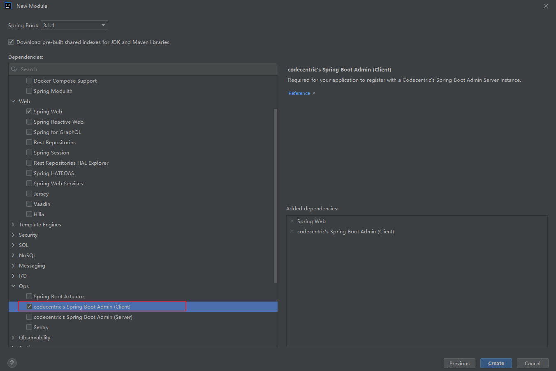Expand the Security category
Image resolution: width=556 pixels, height=371 pixels.
[14, 235]
